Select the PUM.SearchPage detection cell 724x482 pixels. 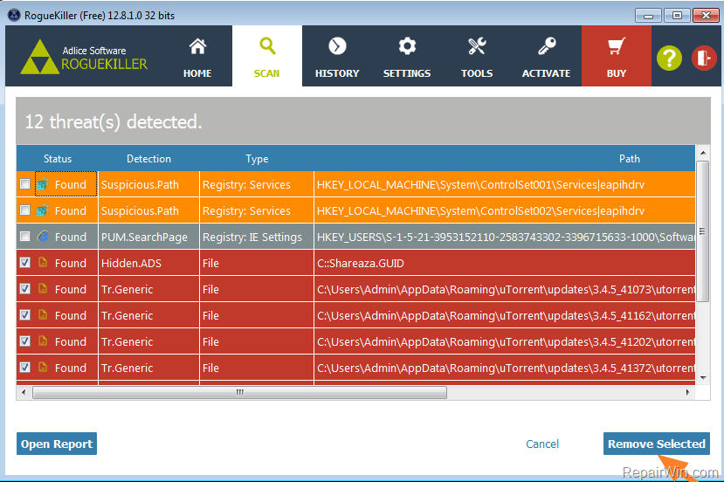click(x=148, y=237)
